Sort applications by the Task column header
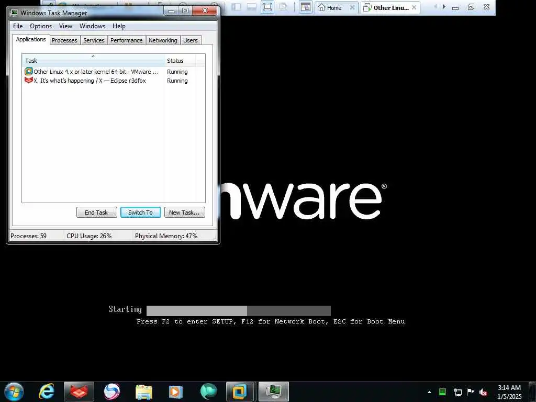Screen dimensions: 536x402 click(93, 61)
